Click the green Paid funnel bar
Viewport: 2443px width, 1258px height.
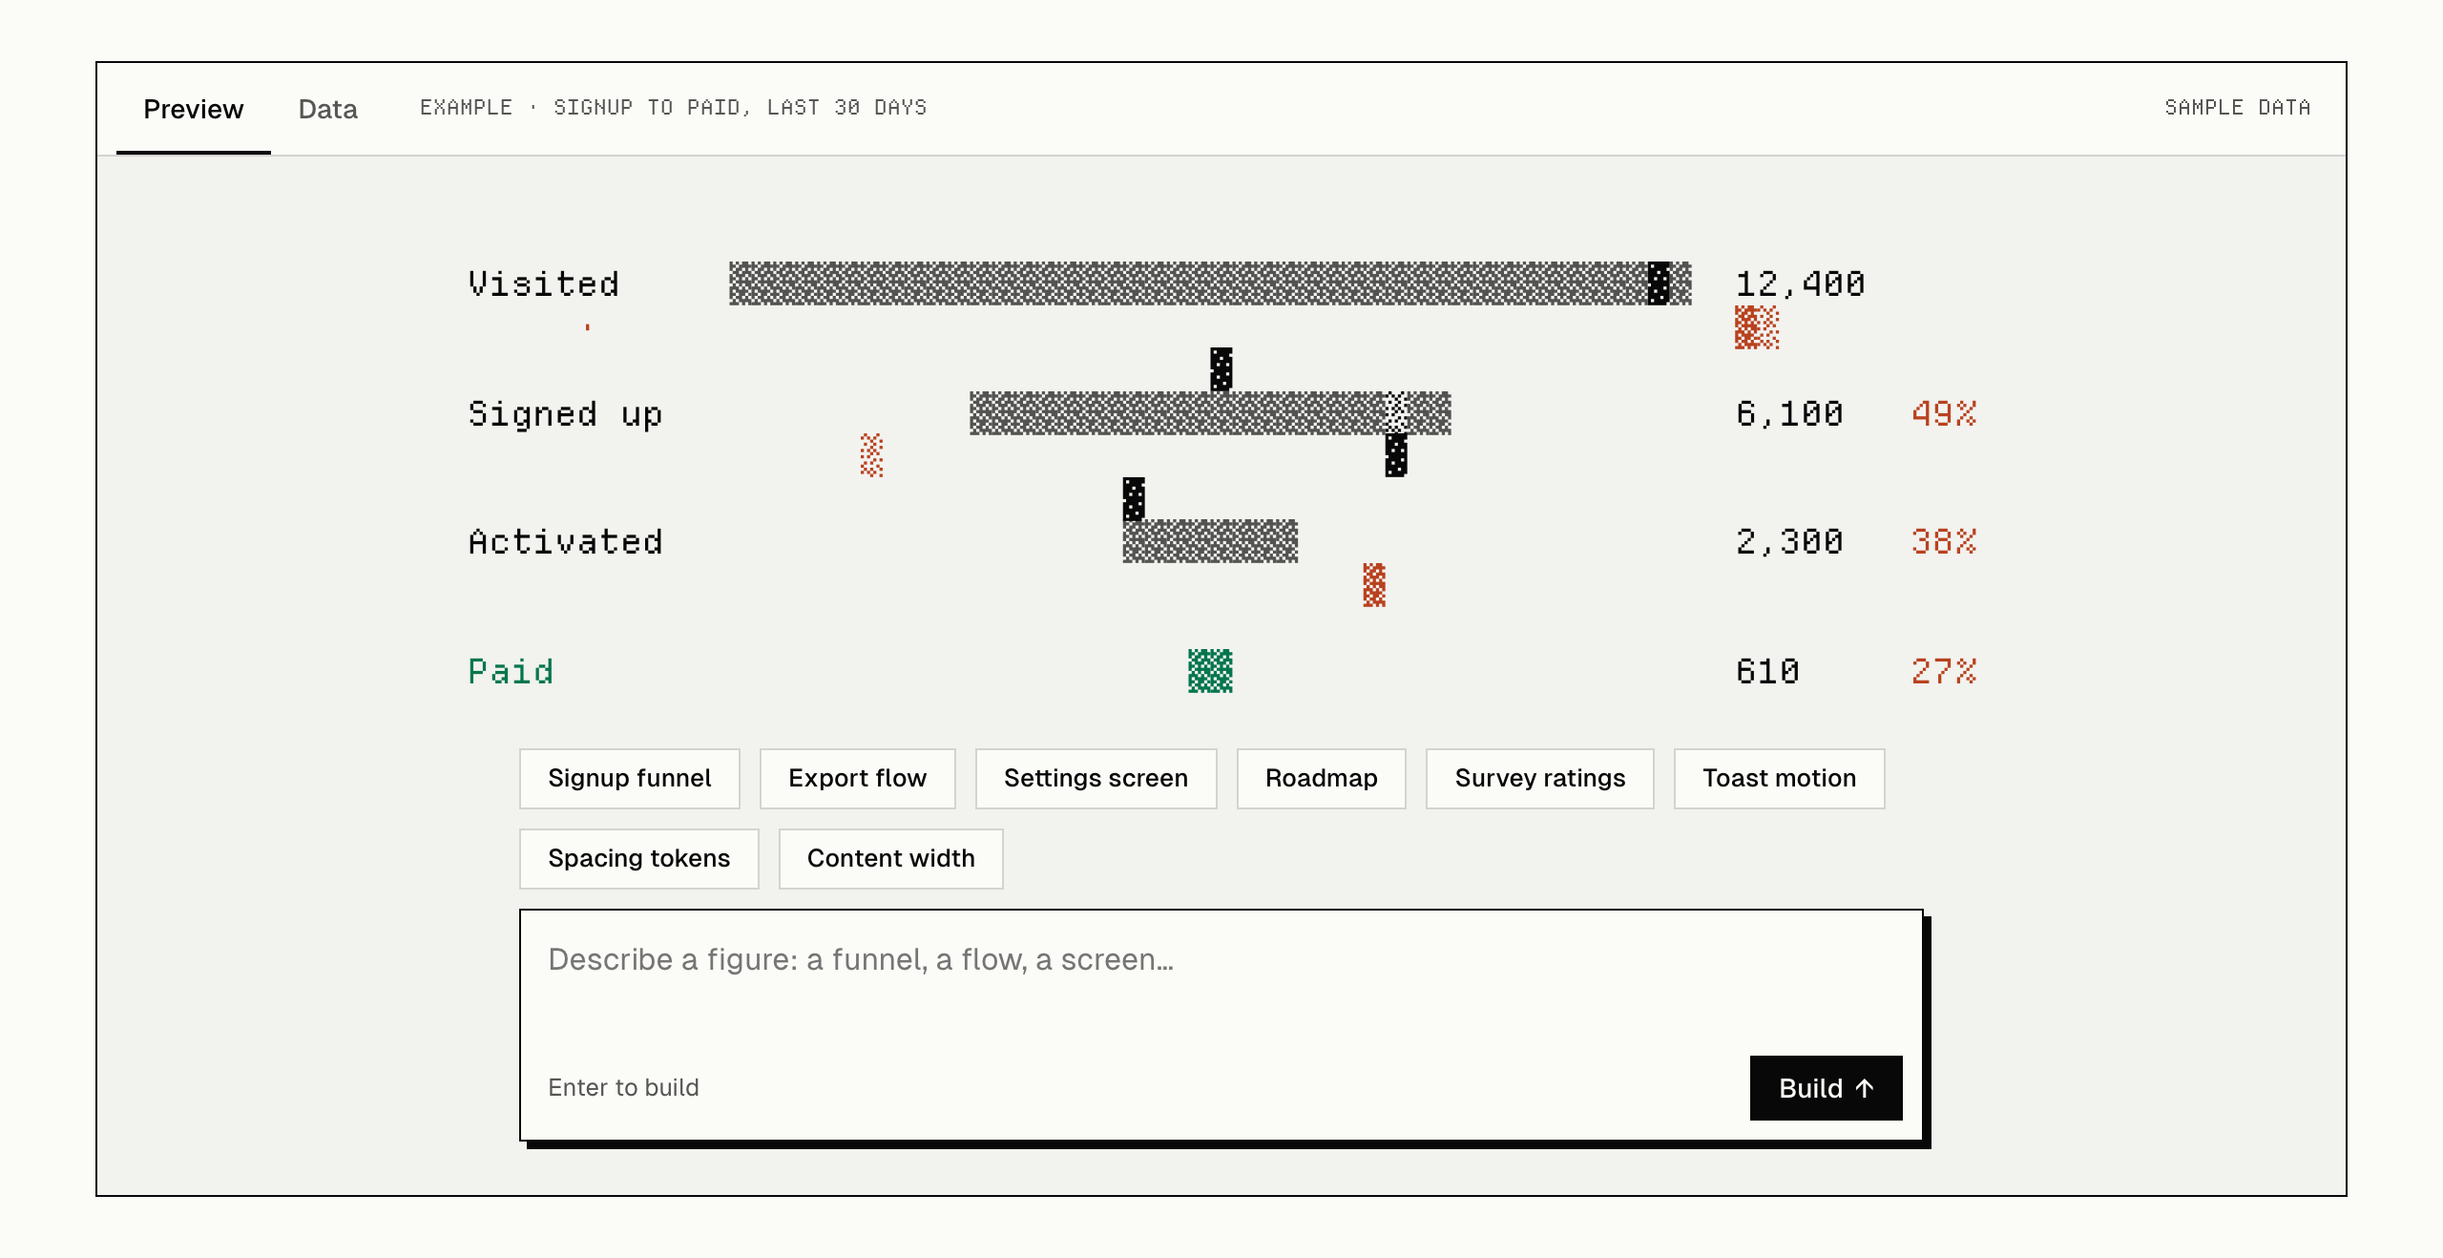pyautogui.click(x=1210, y=671)
